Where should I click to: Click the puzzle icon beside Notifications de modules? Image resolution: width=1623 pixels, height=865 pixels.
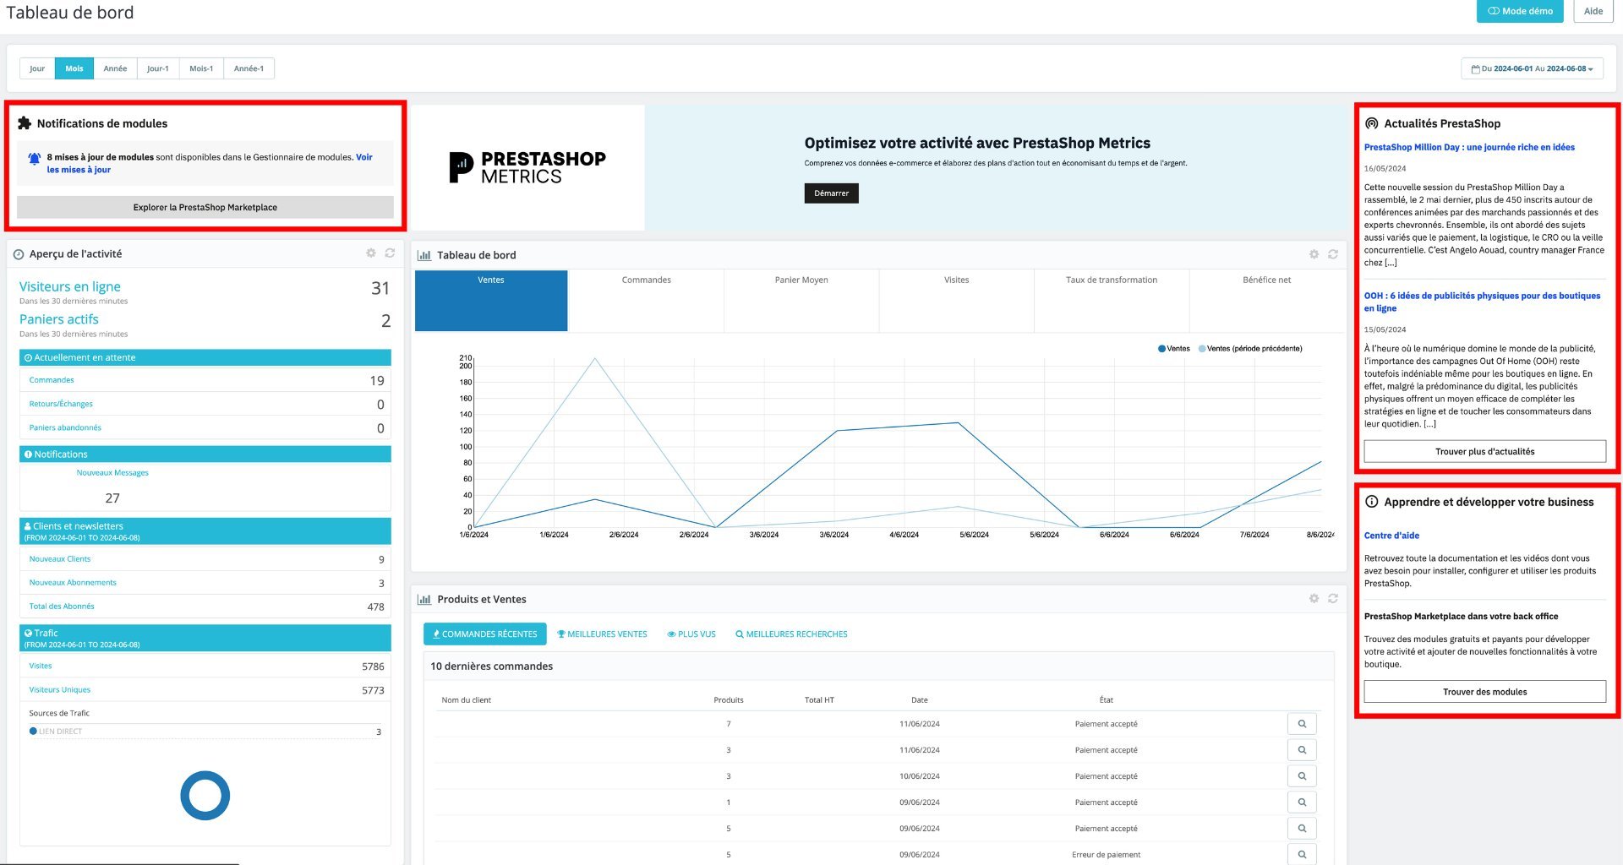(x=25, y=123)
